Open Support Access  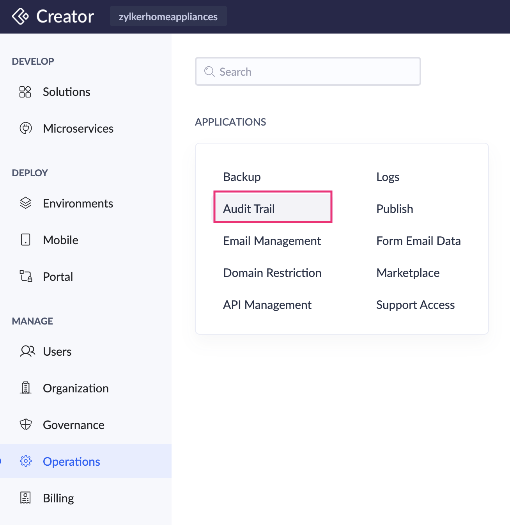(x=415, y=305)
